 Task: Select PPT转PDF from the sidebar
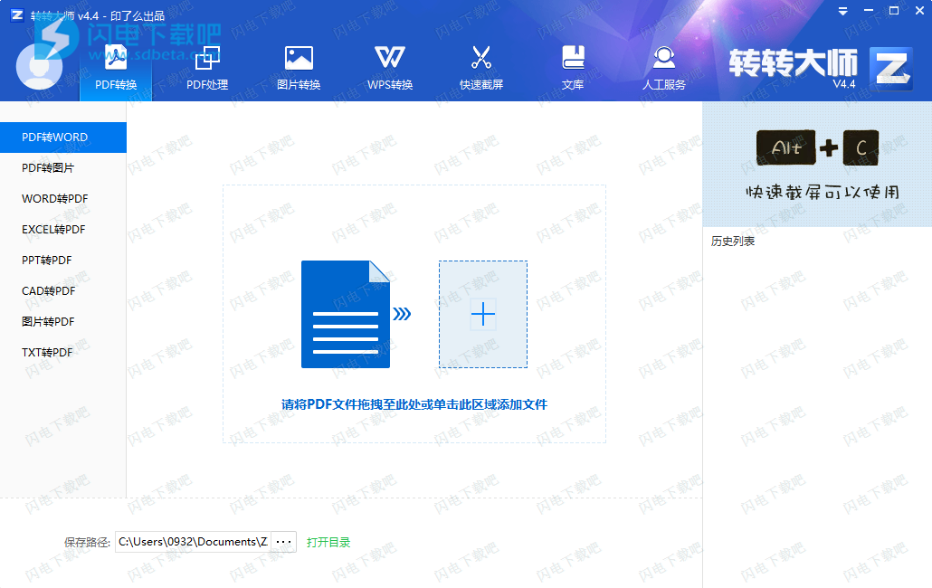click(x=47, y=261)
